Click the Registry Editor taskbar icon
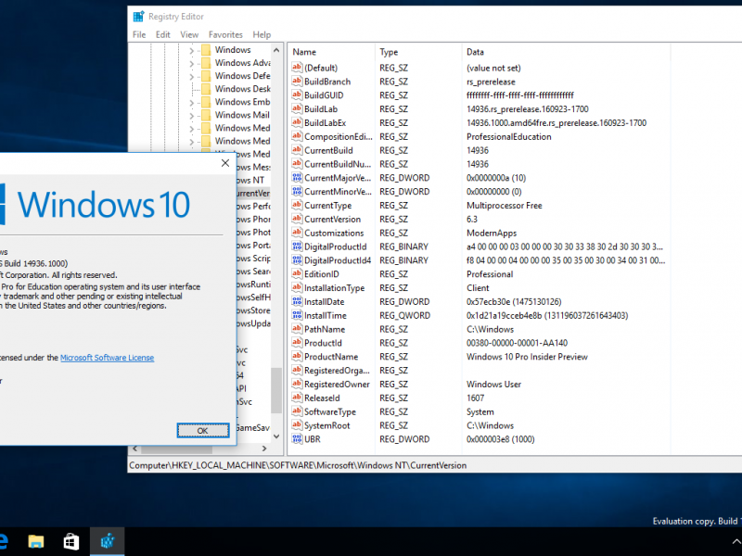 108,541
